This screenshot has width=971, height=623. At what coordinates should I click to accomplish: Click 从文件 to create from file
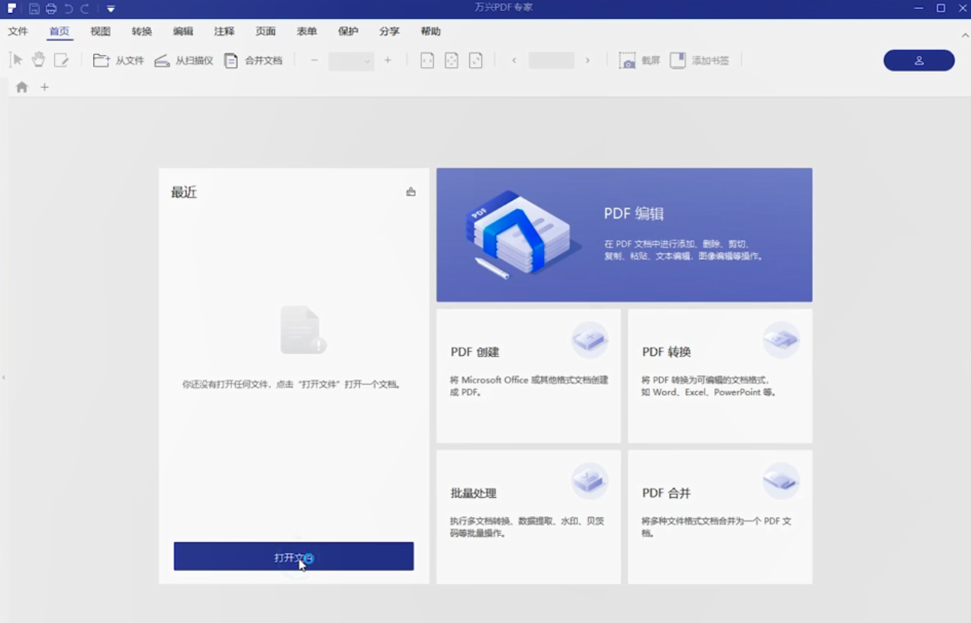118,60
